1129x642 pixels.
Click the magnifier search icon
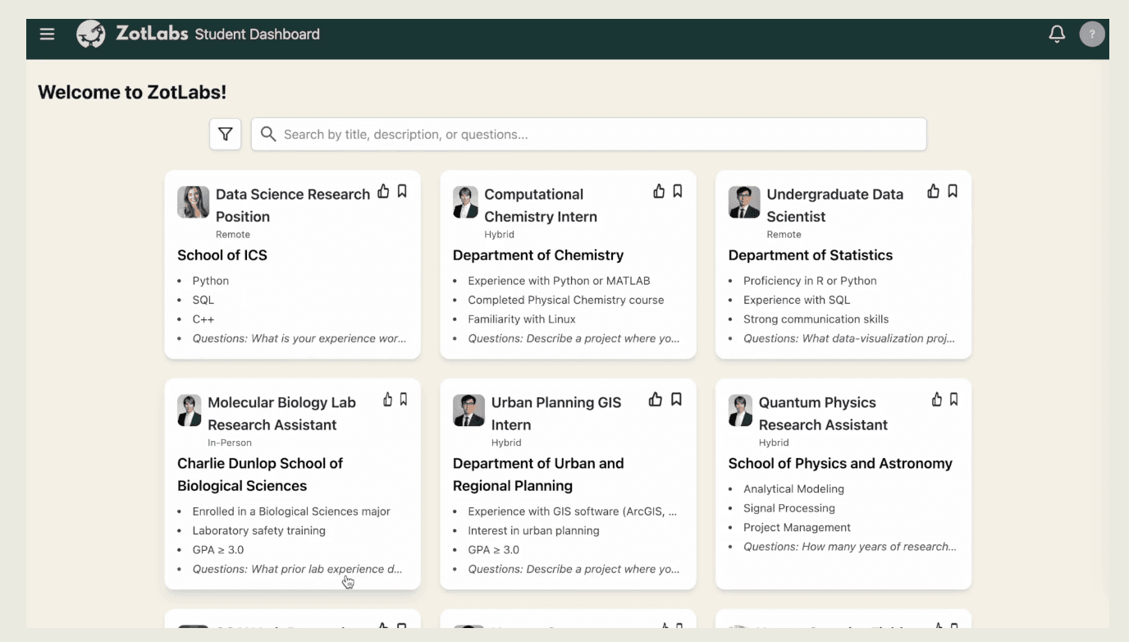[267, 134]
